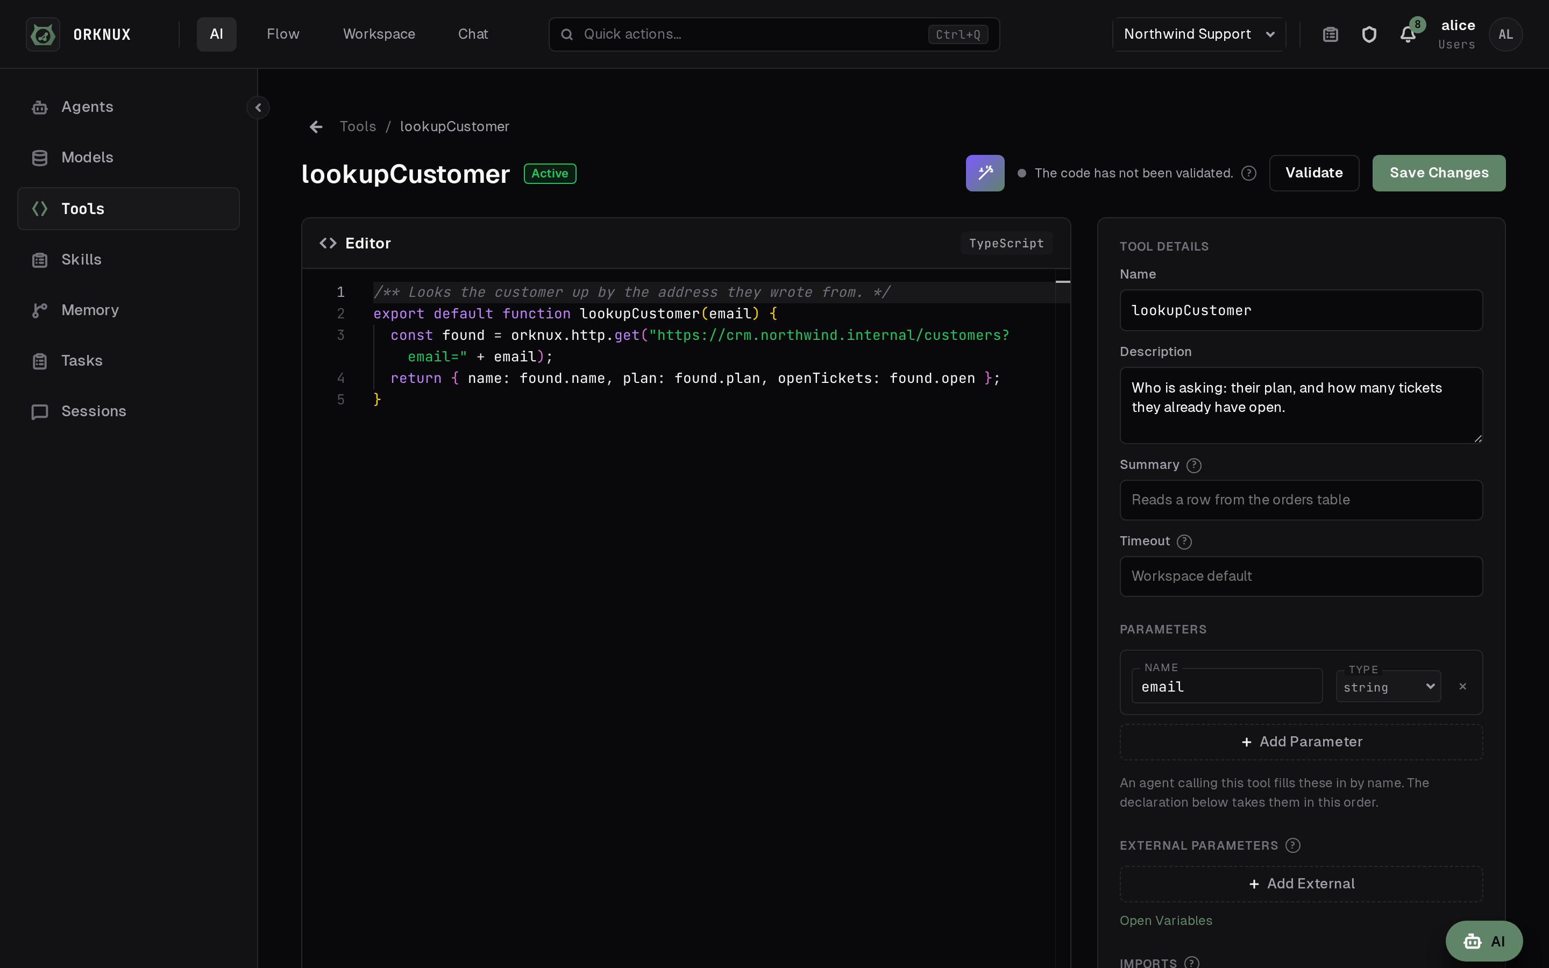Collapse the sidebar with the chevron button
The image size is (1549, 968).
(258, 108)
